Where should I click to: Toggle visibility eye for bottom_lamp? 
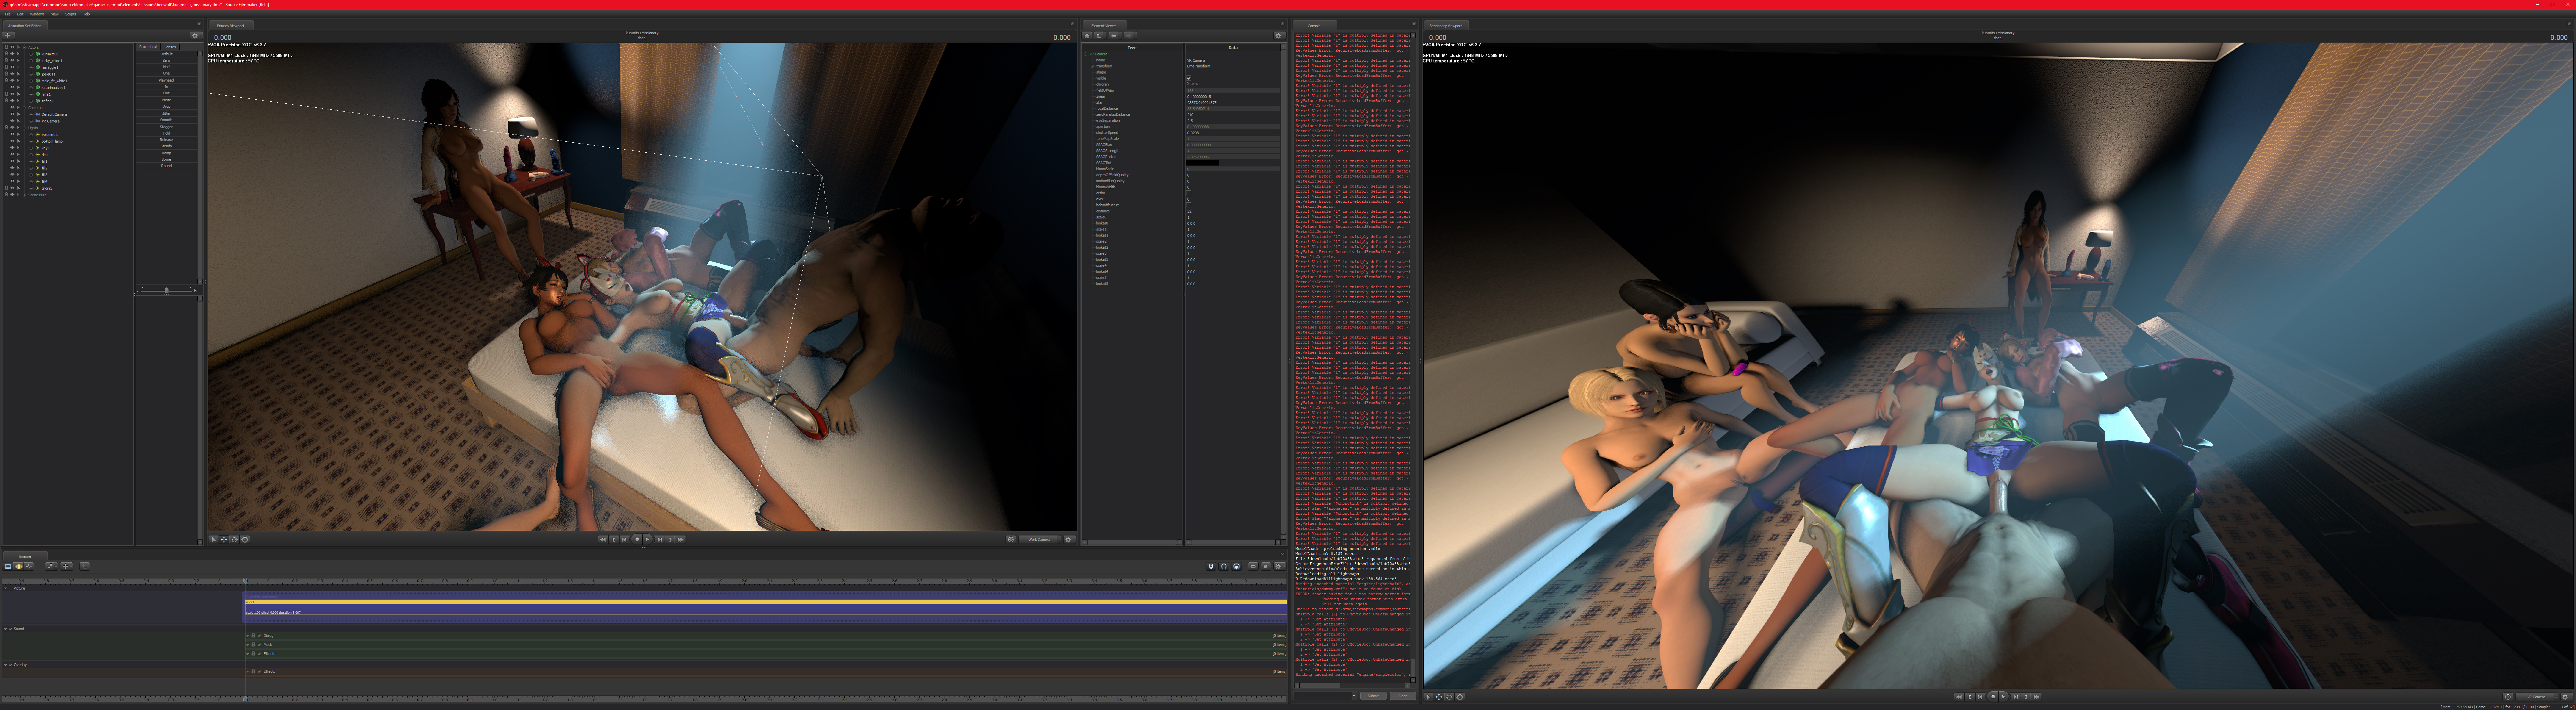coord(12,141)
